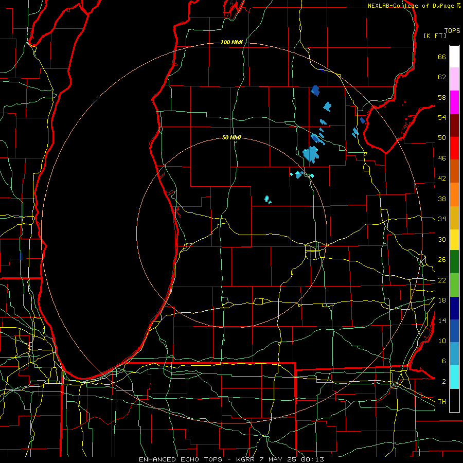Click the cyan swatch above label 2
This screenshot has width=463, height=463.
[454, 377]
